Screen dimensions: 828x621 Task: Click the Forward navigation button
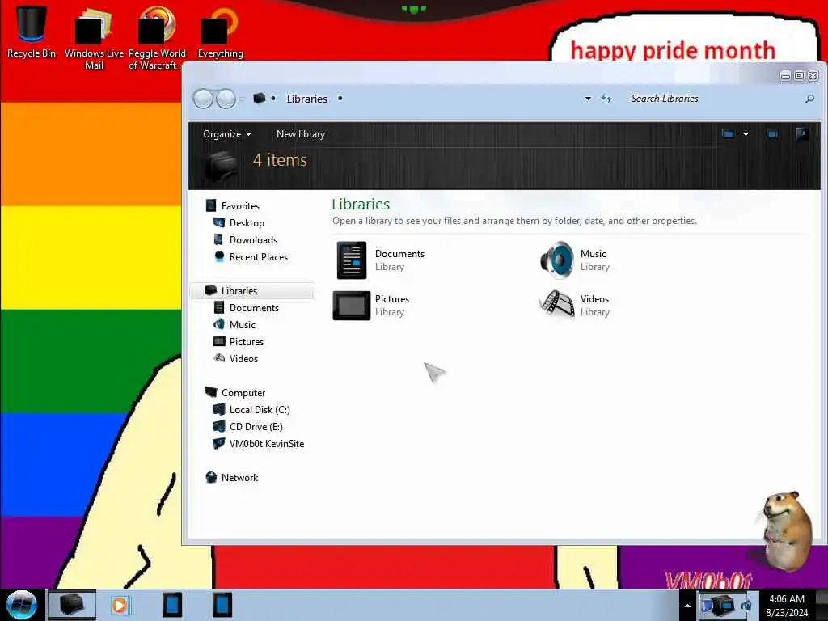click(x=226, y=99)
